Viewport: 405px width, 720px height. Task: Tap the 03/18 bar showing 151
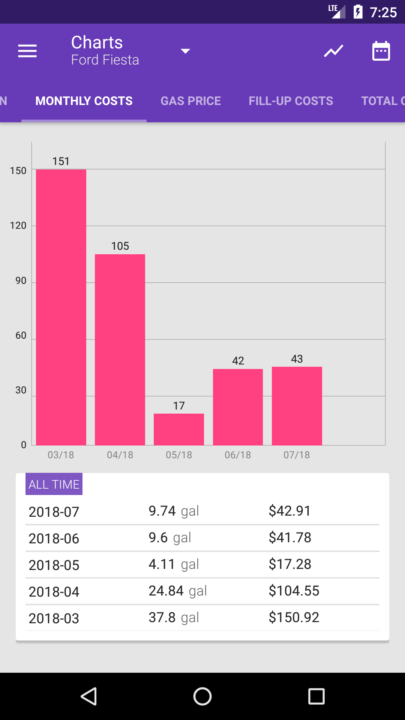[61, 307]
